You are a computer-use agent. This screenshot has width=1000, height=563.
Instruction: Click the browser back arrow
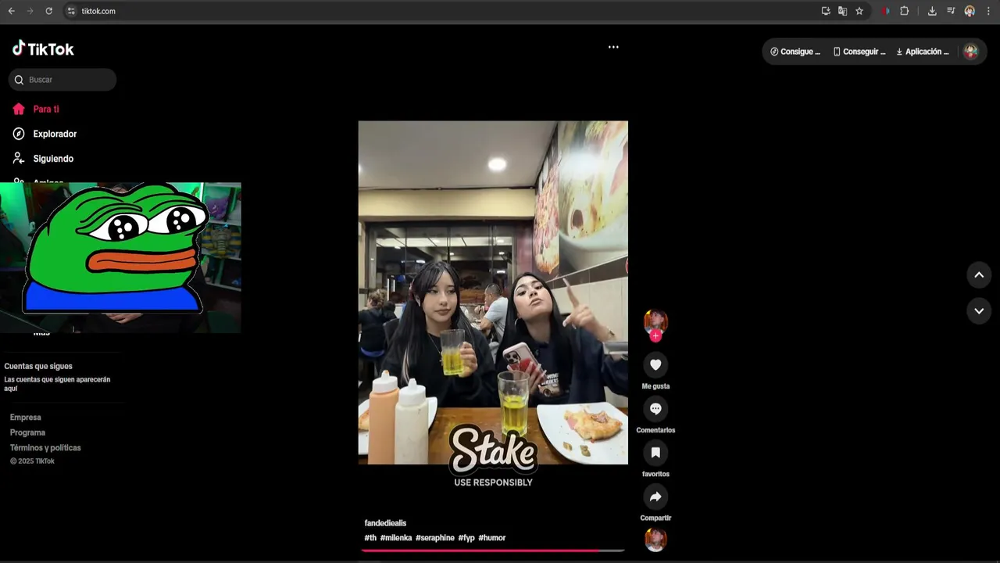tap(11, 11)
